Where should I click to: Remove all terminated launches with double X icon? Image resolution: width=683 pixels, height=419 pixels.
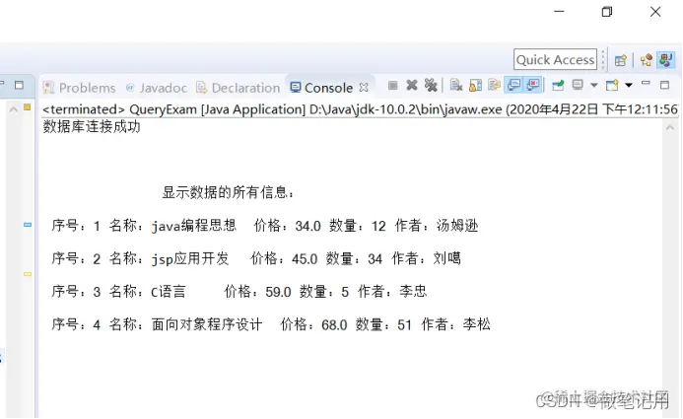tap(431, 85)
